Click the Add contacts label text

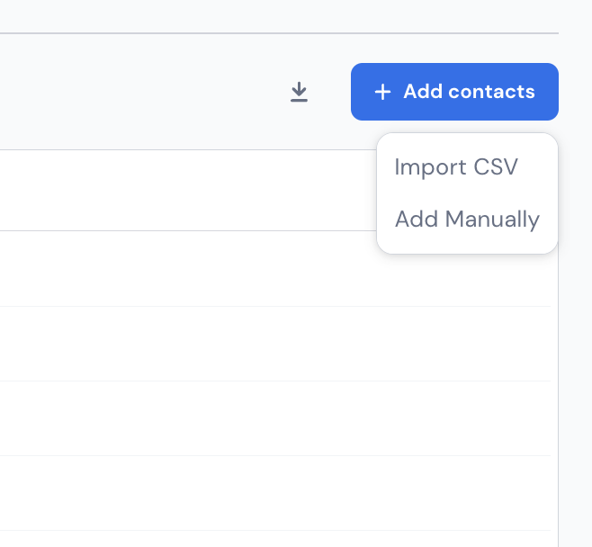(x=469, y=92)
